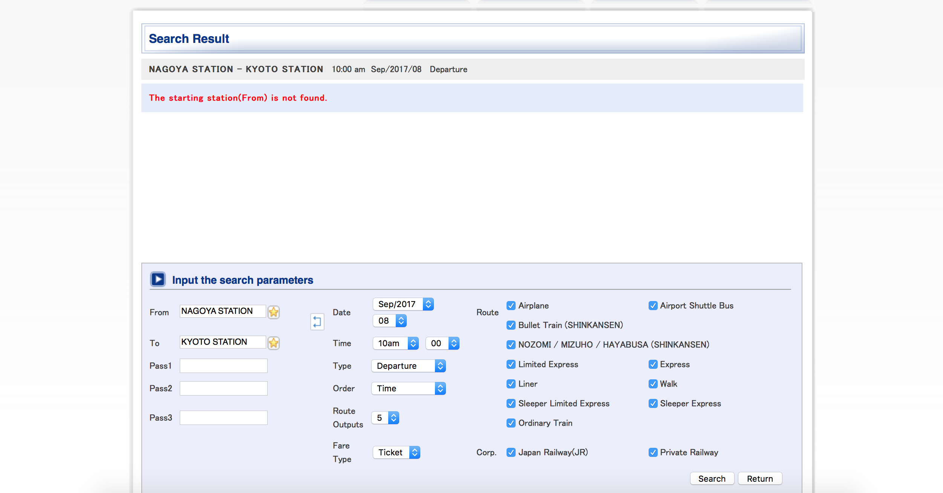Swap From and To stations icon
Image resolution: width=943 pixels, height=493 pixels.
click(x=317, y=322)
